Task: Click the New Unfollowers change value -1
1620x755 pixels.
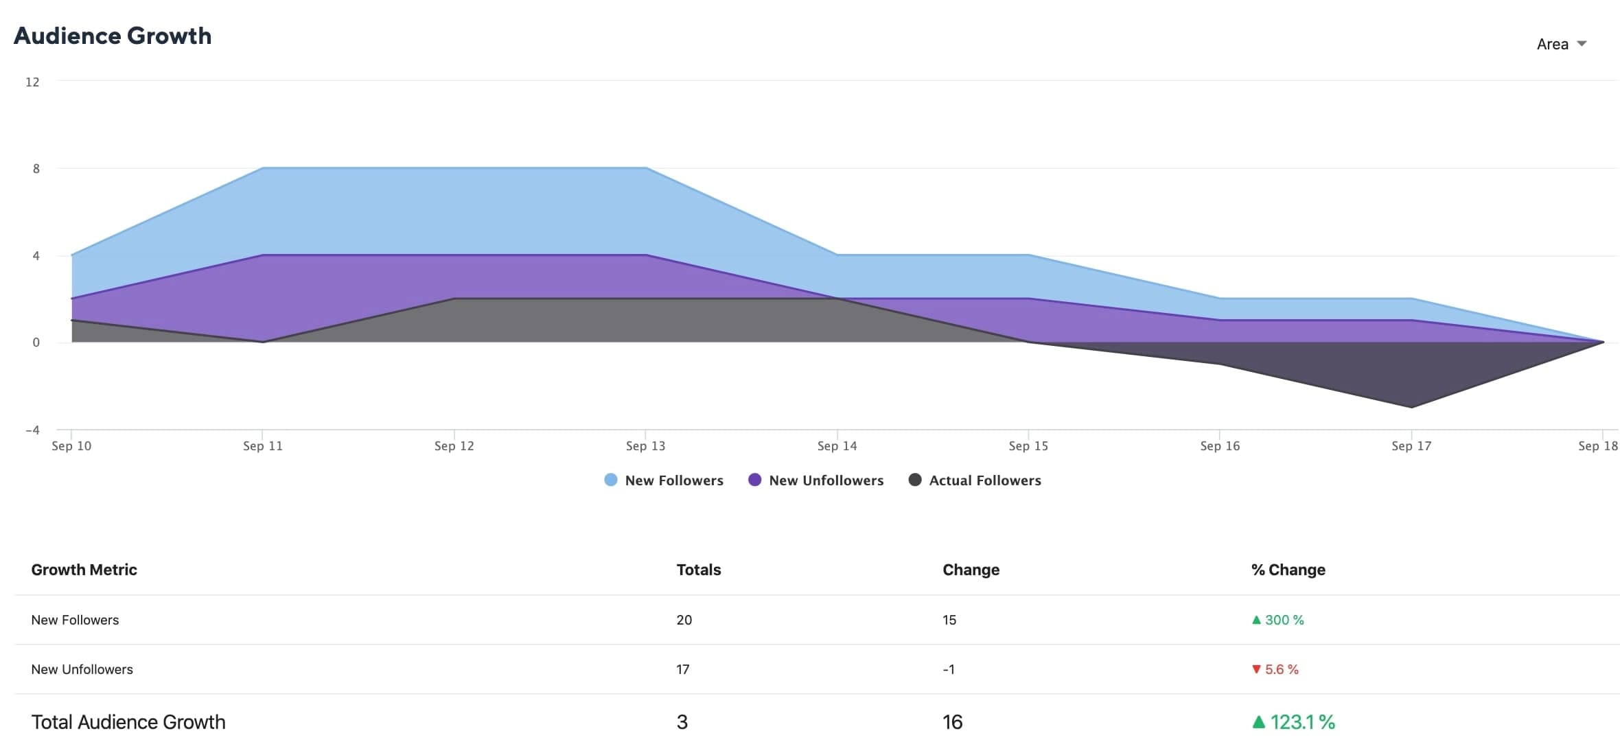Action: coord(949,669)
